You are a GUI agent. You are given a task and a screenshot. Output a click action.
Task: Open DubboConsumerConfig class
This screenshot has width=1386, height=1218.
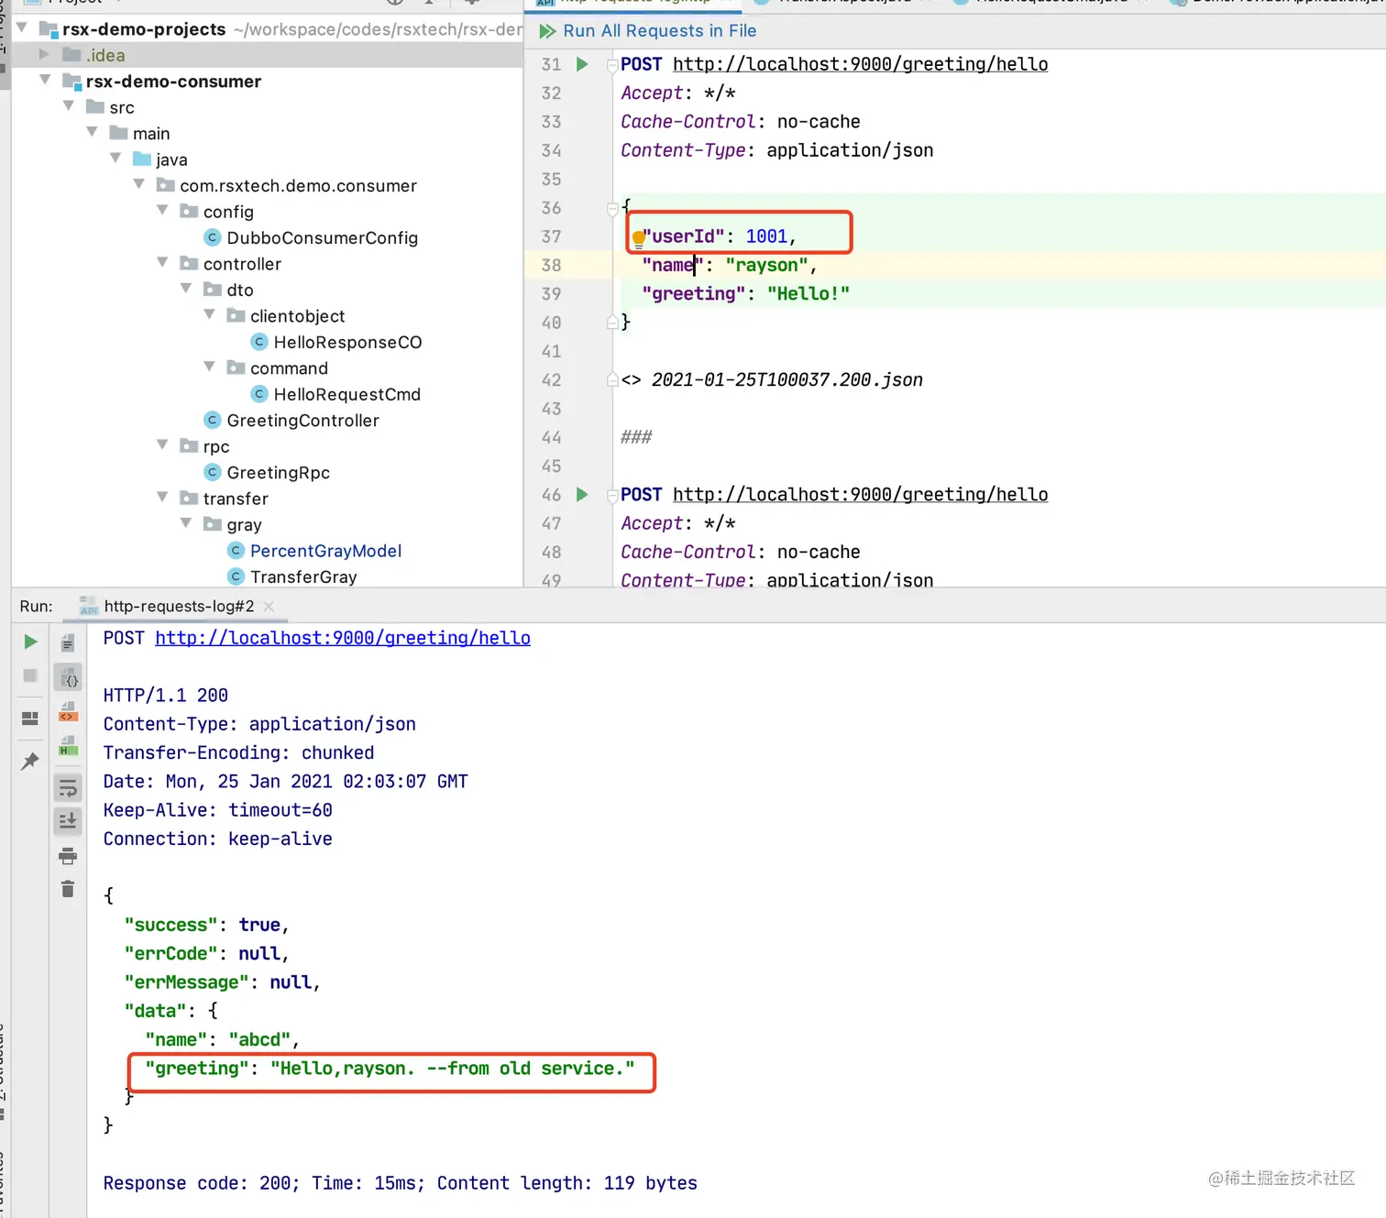coord(322,238)
